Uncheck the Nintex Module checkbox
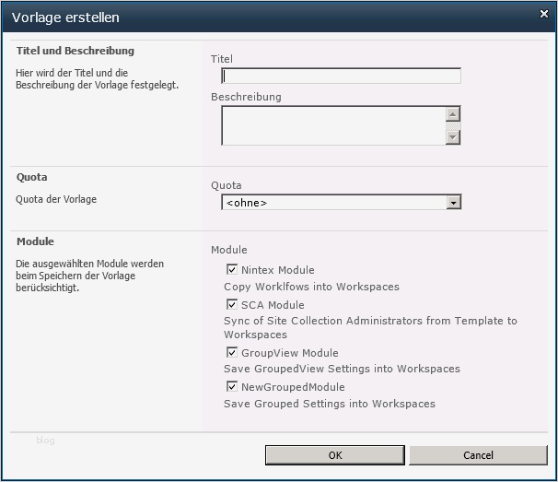The height and width of the screenshot is (482, 558). (x=232, y=270)
